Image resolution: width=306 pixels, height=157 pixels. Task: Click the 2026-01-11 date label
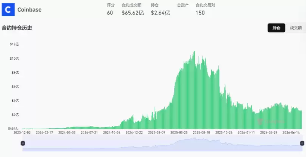tap(246, 132)
